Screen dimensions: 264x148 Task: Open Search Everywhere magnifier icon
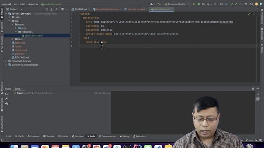pos(252,4)
